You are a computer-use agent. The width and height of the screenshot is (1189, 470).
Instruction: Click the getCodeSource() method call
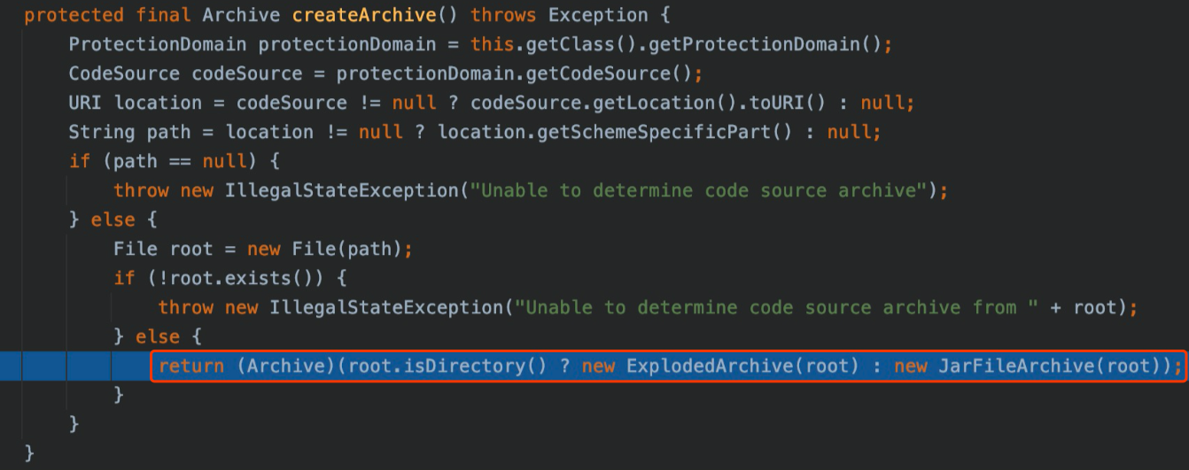click(610, 73)
